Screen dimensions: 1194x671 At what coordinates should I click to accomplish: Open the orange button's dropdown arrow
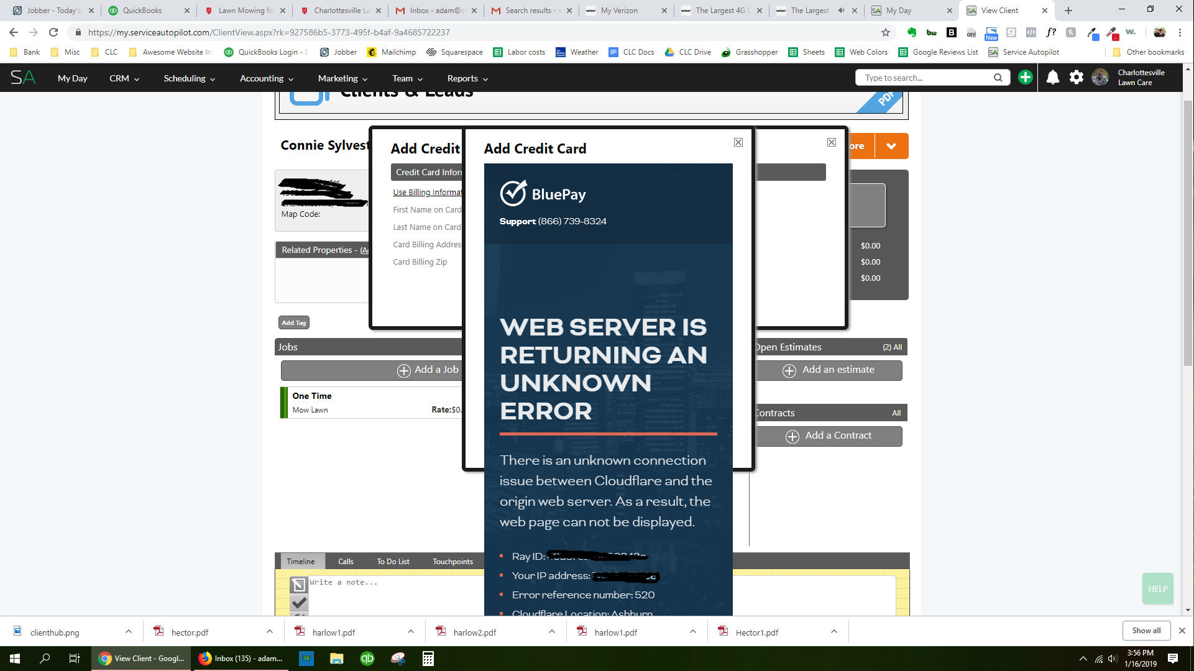(x=891, y=146)
